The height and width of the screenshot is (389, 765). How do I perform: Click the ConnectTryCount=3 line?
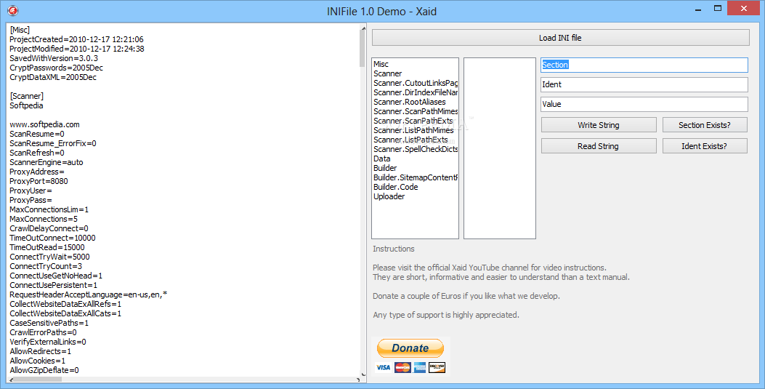[x=46, y=267]
